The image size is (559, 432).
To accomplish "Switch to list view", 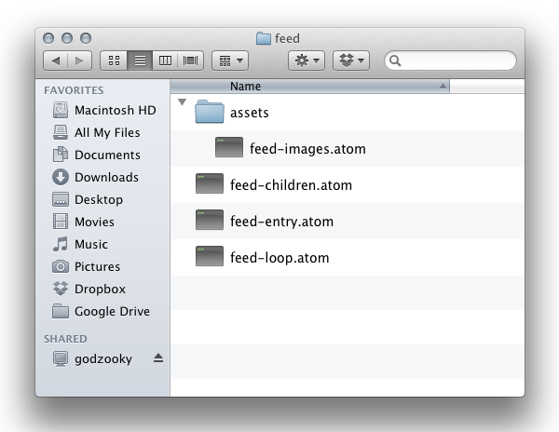I will tap(140, 61).
